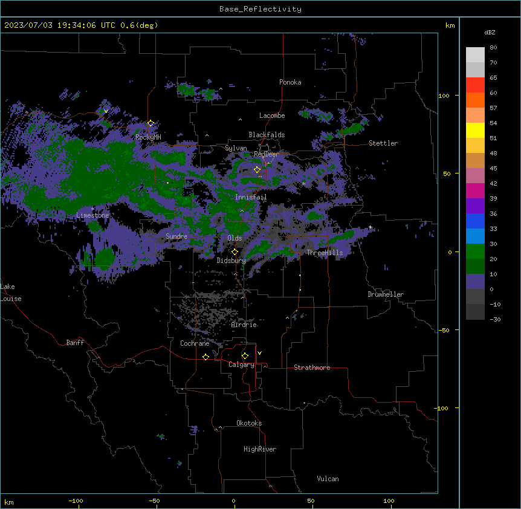Click the Base_Reflectivity title

[260, 9]
